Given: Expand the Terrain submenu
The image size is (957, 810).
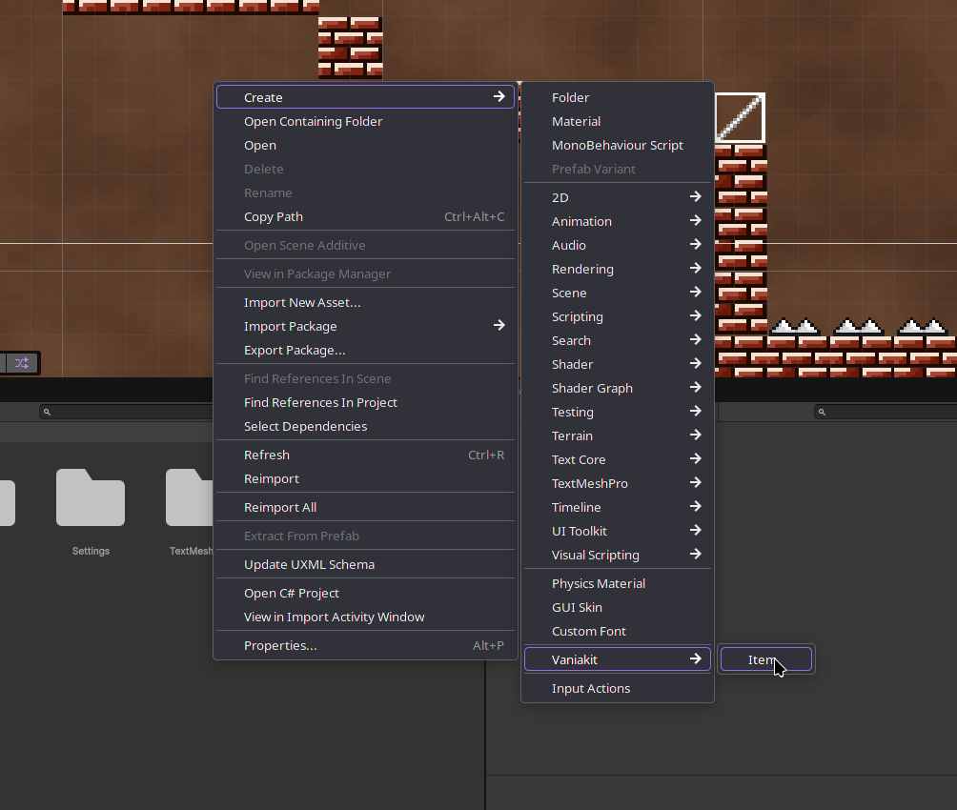Looking at the screenshot, I should [x=617, y=435].
